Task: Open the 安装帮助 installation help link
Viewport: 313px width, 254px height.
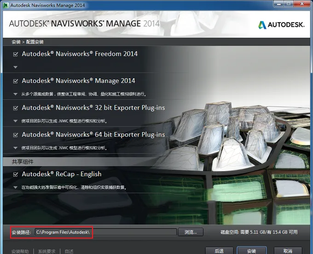Action: tap(20, 251)
